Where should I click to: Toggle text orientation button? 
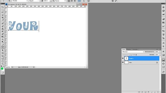[9, 1]
